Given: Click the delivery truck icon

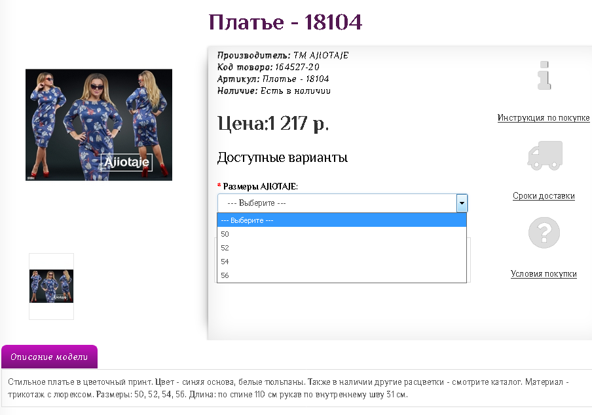Looking at the screenshot, I should pos(545,155).
